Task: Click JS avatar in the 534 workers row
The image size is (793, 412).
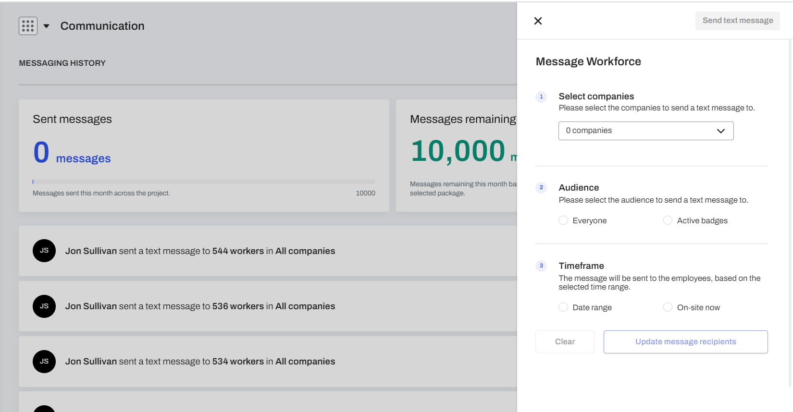Action: pyautogui.click(x=44, y=362)
